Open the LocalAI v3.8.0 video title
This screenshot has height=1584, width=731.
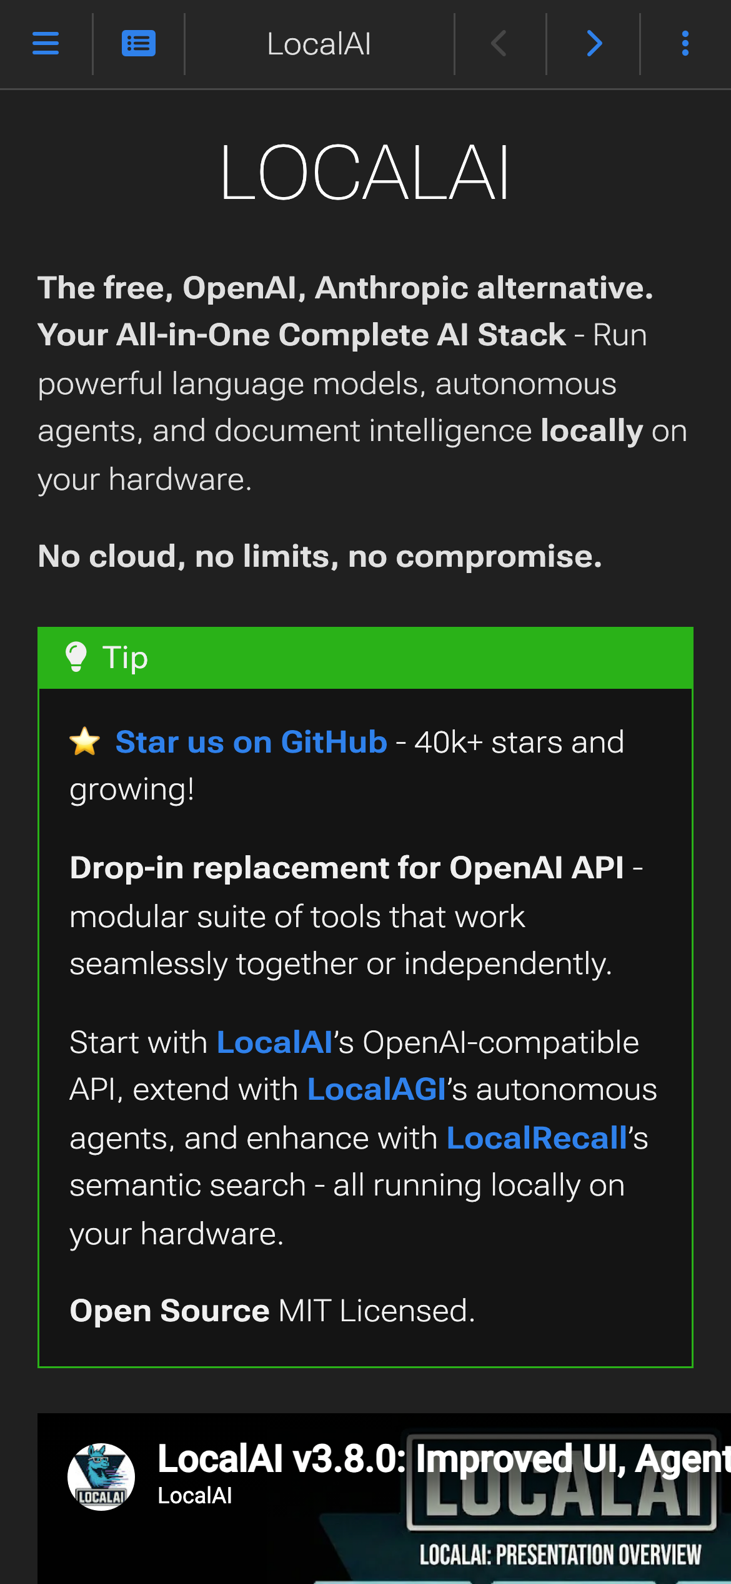click(437, 1459)
